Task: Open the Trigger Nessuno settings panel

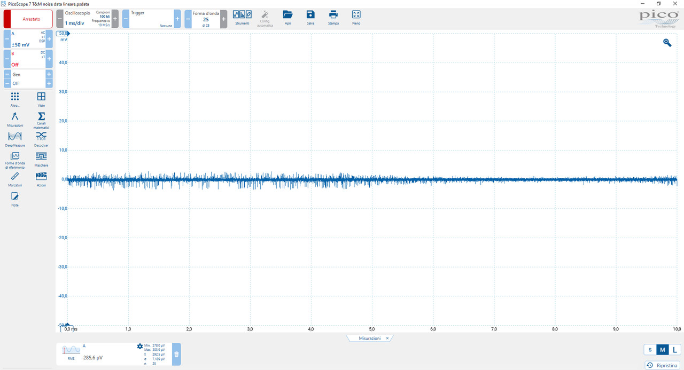Action: click(x=151, y=19)
